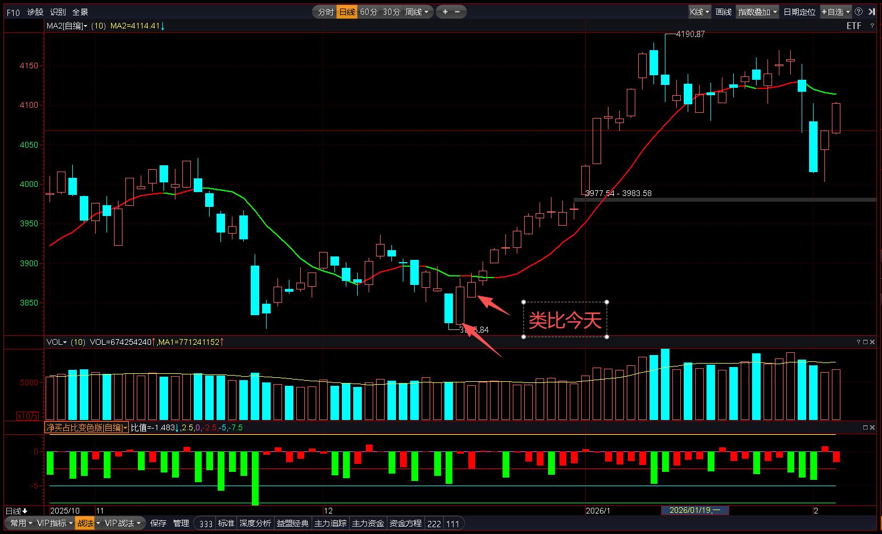
Task: Zoom in chart with plus button
Action: pyautogui.click(x=445, y=12)
